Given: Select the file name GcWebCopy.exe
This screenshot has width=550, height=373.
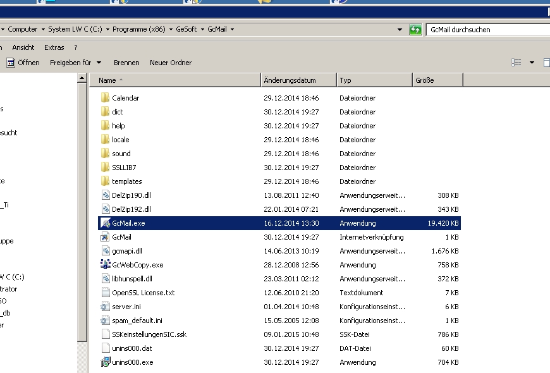Looking at the screenshot, I should pyautogui.click(x=138, y=265).
